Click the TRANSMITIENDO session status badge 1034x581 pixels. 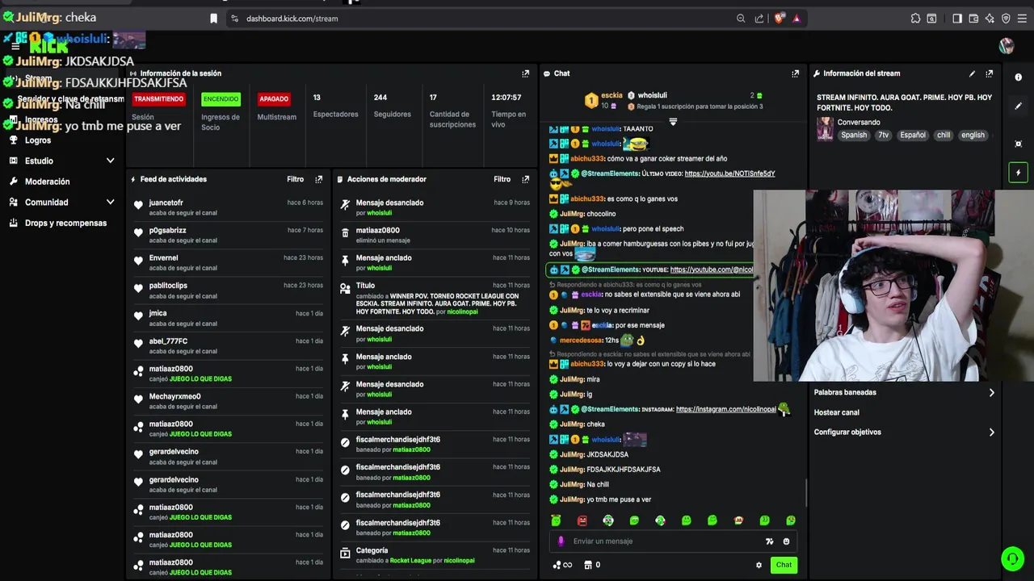pyautogui.click(x=158, y=99)
